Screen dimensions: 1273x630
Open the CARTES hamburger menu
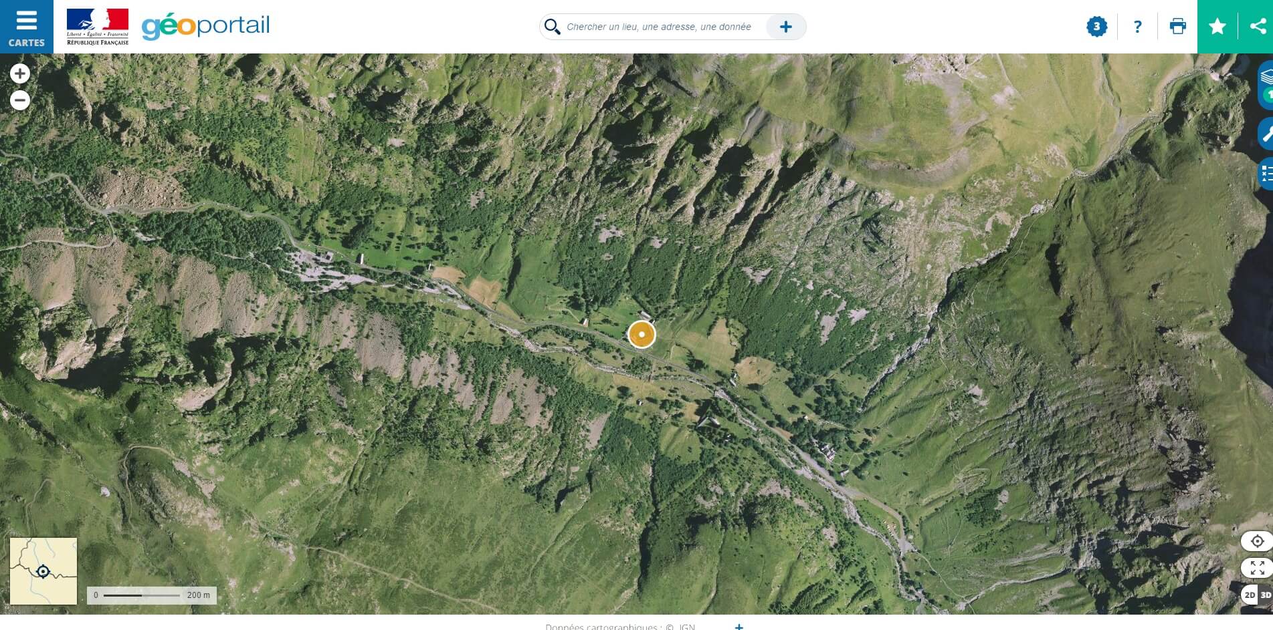point(26,27)
